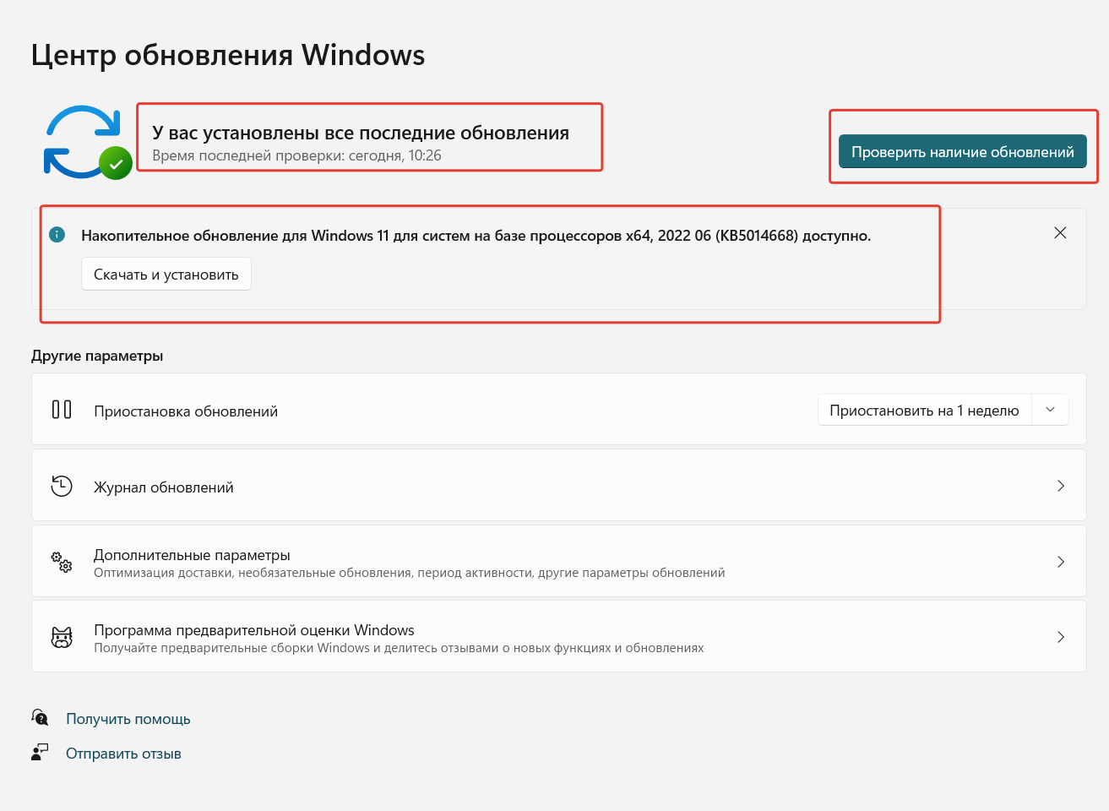The width and height of the screenshot is (1109, 811).
Task: Dismiss the KB5014668 notification with the X
Action: click(1060, 232)
